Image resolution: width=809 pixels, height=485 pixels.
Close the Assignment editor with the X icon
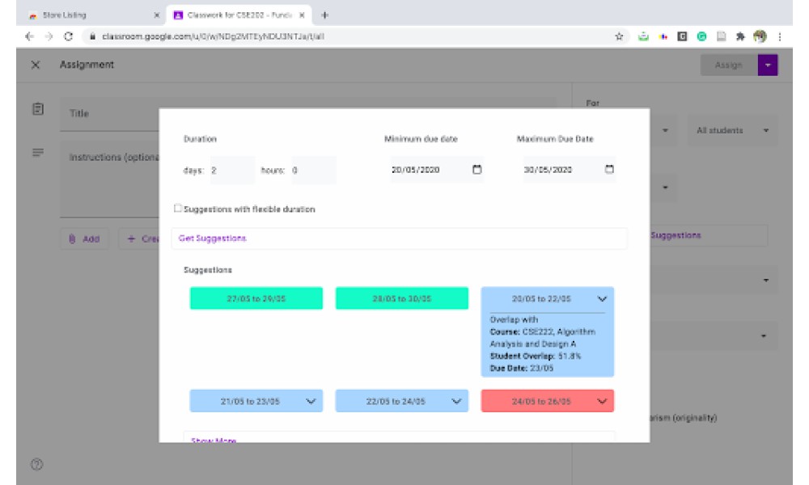(35, 65)
